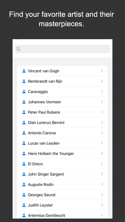Click the search magnifier icon
This screenshot has height=222, width=125.
18,49
